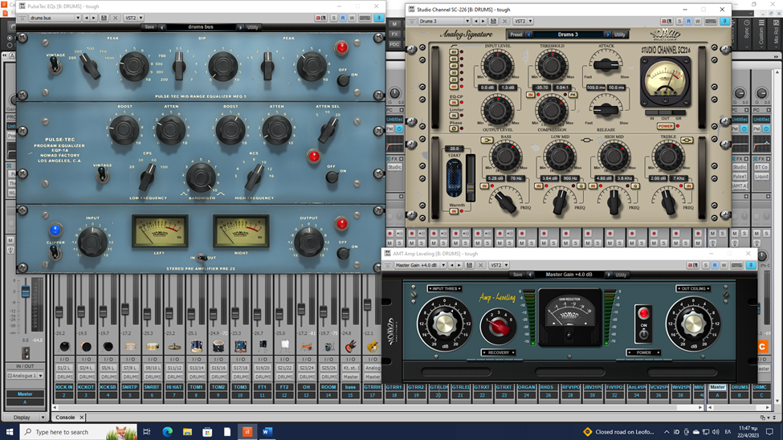Flip the EQP-1A Vintage toggle switch
The width and height of the screenshot is (783, 440).
[102, 175]
